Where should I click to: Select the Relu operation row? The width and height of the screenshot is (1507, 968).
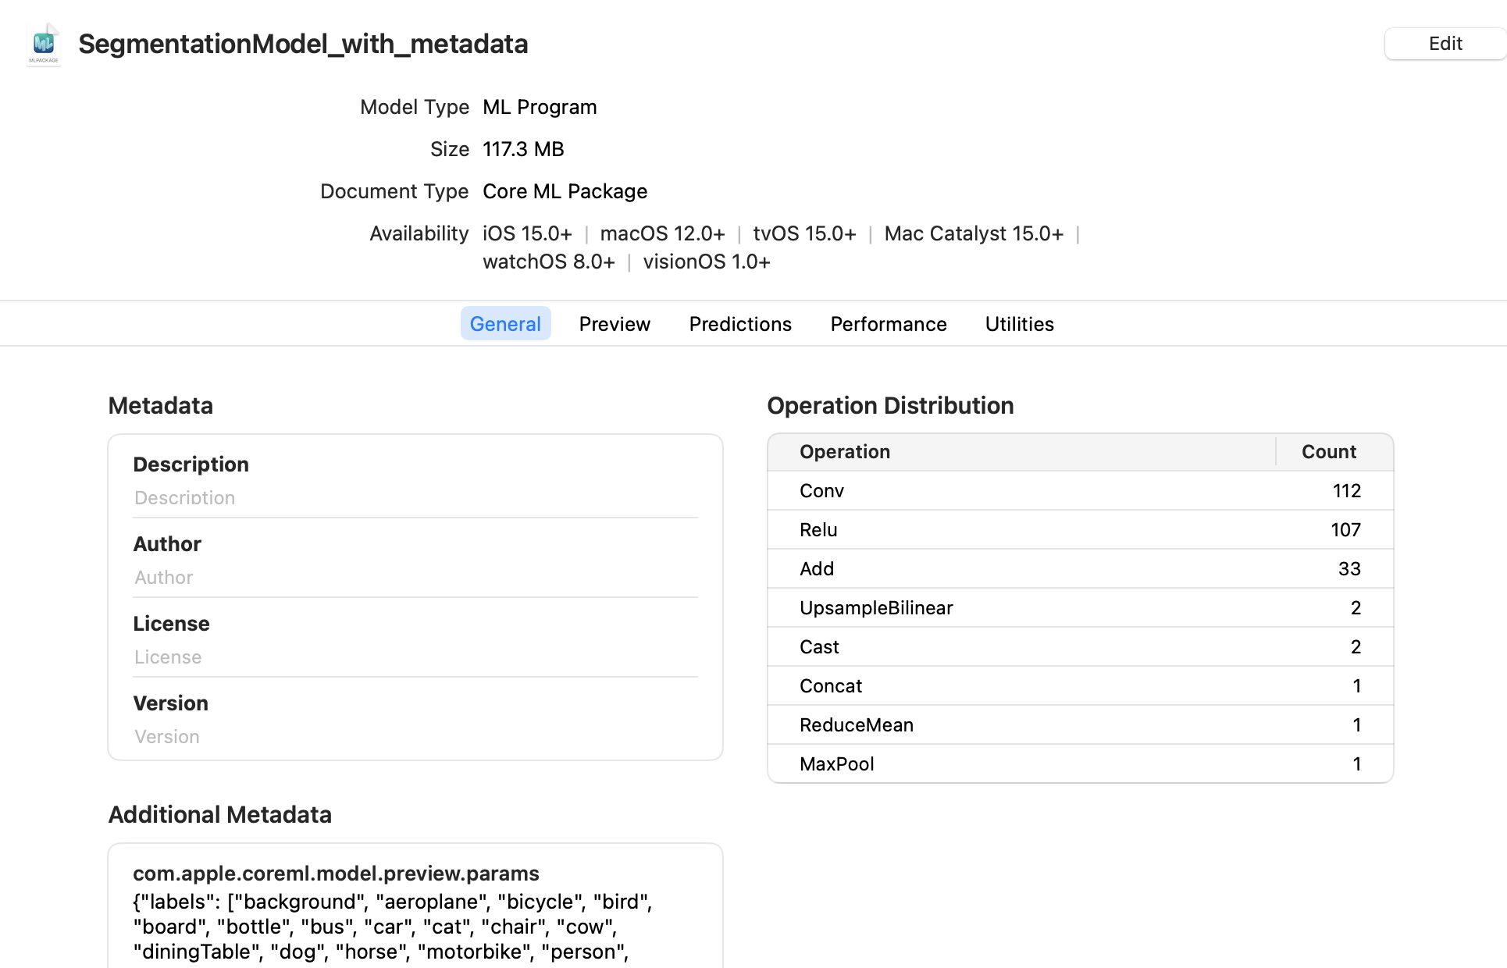(x=1081, y=530)
